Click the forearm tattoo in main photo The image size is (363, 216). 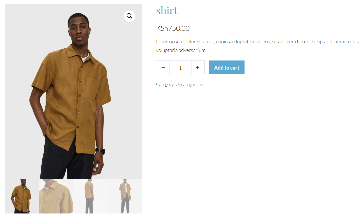point(96,122)
